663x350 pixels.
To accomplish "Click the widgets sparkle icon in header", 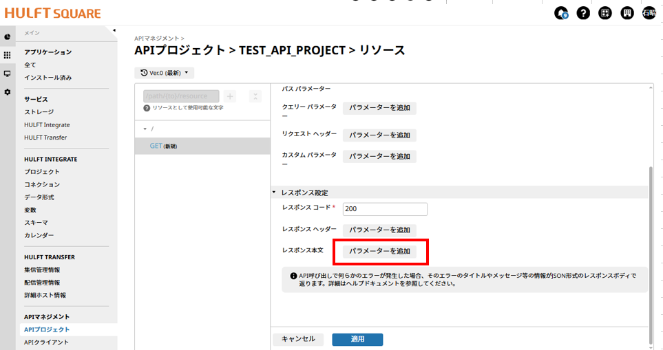I will pyautogui.click(x=605, y=13).
